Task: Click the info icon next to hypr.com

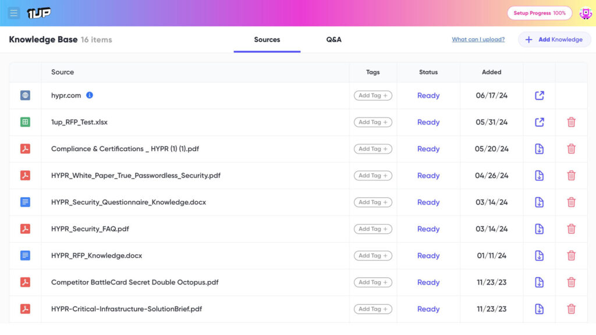Action: 89,95
